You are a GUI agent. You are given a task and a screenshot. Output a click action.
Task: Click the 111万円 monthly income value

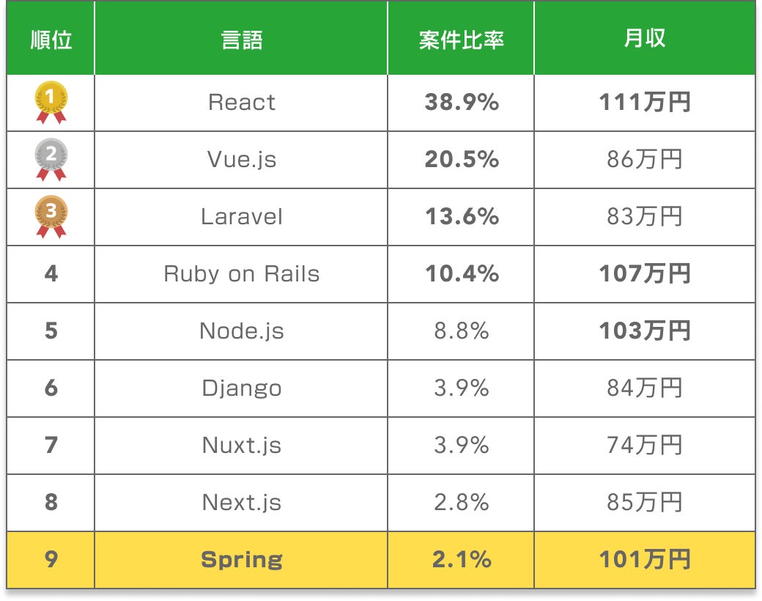pos(645,103)
